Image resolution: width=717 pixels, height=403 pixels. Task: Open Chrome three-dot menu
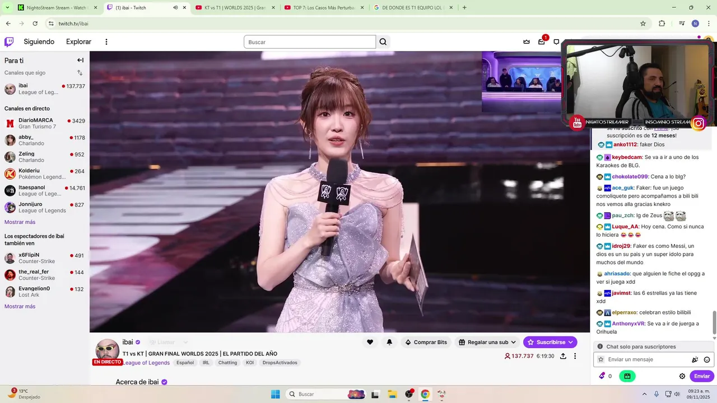pyautogui.click(x=709, y=24)
